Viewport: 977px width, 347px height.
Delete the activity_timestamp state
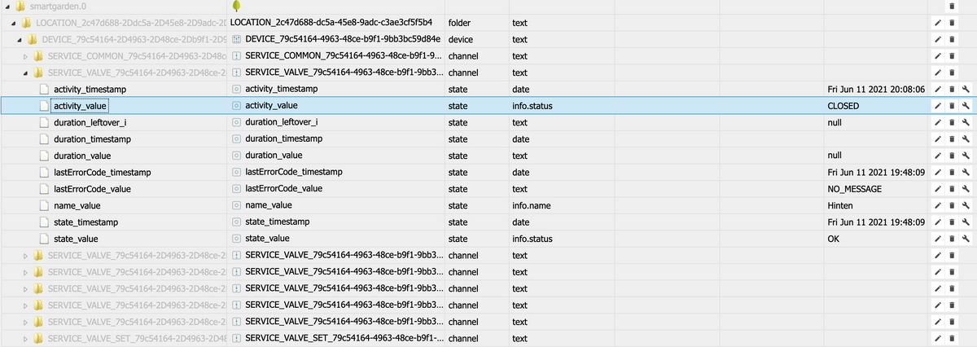pos(951,90)
